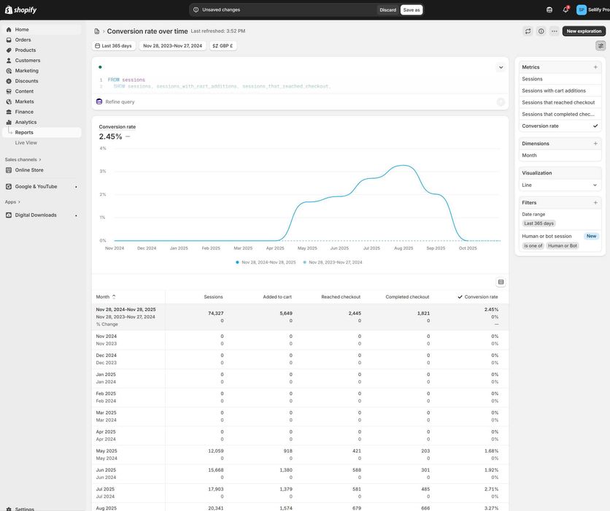Toggle the Conversion rate metric
Screen dimensions: 610x511
tap(560, 126)
